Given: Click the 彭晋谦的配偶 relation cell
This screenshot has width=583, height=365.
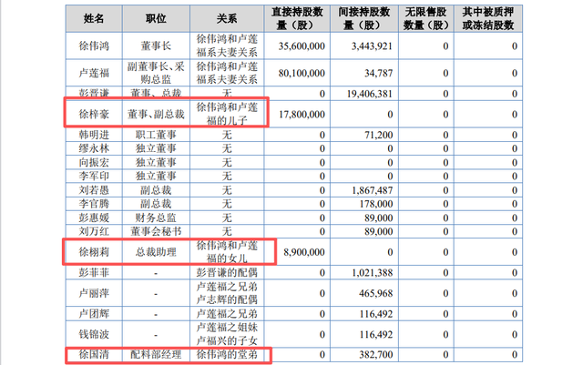Looking at the screenshot, I should (x=227, y=272).
